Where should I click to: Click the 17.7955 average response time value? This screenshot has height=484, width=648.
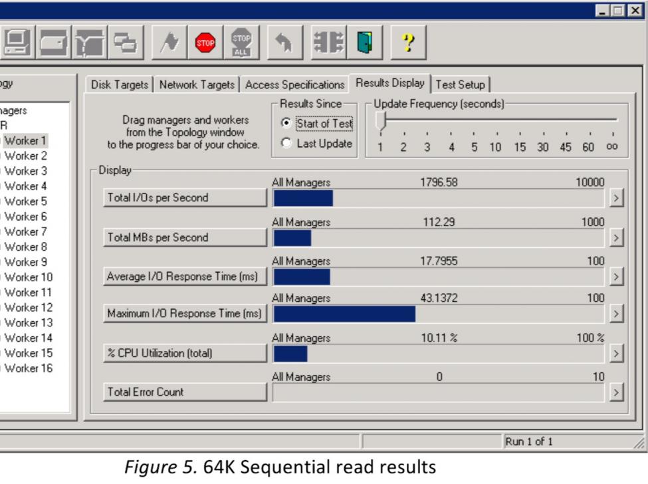pyautogui.click(x=439, y=261)
